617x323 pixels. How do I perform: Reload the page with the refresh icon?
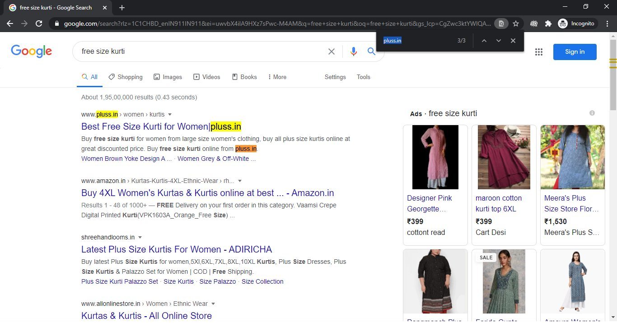click(x=39, y=23)
